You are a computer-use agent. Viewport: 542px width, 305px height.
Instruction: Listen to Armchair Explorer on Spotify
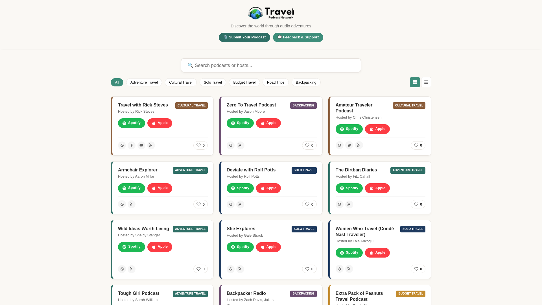click(132, 188)
